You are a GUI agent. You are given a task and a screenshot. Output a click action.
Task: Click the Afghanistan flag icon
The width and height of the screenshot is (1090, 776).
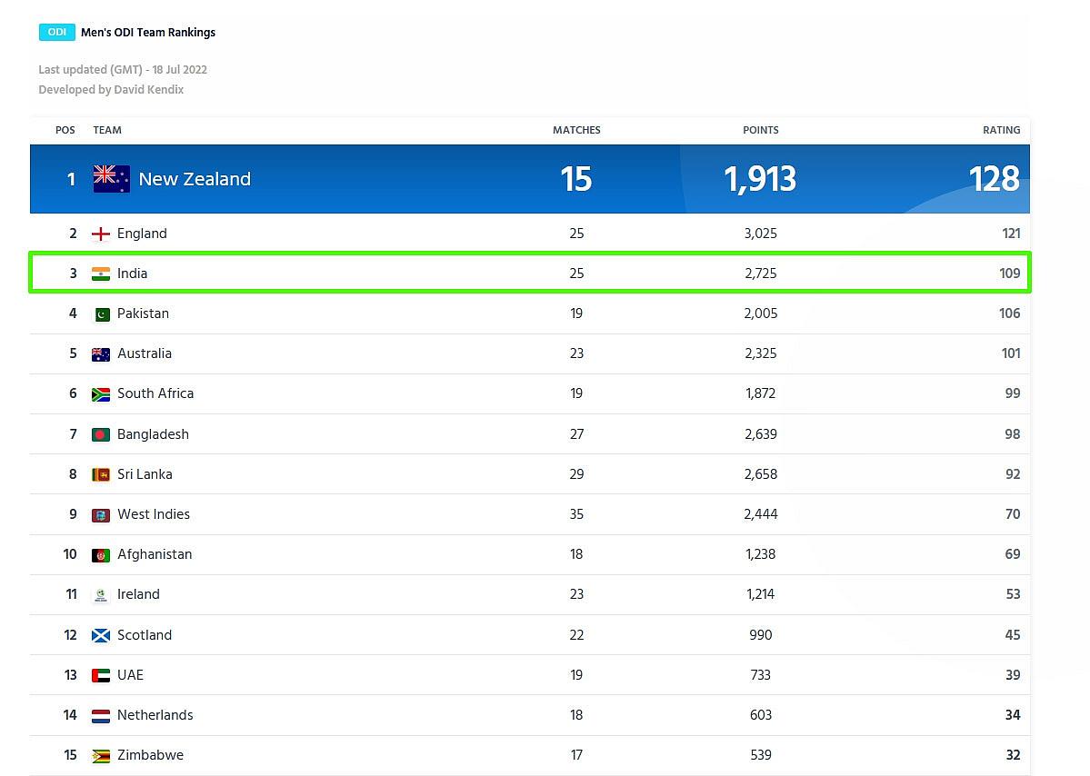pos(101,555)
